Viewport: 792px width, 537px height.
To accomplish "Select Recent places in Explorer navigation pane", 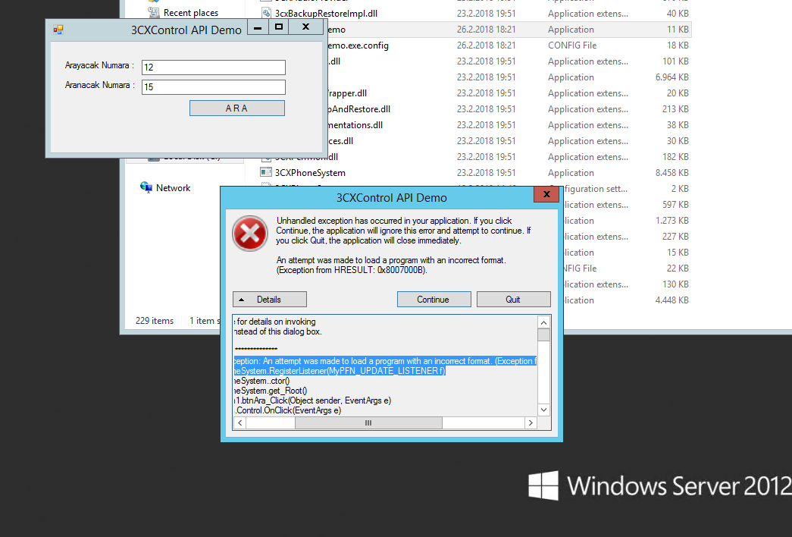I will pos(191,13).
